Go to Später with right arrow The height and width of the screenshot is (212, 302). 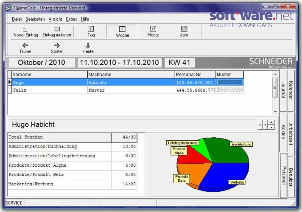coord(57,45)
